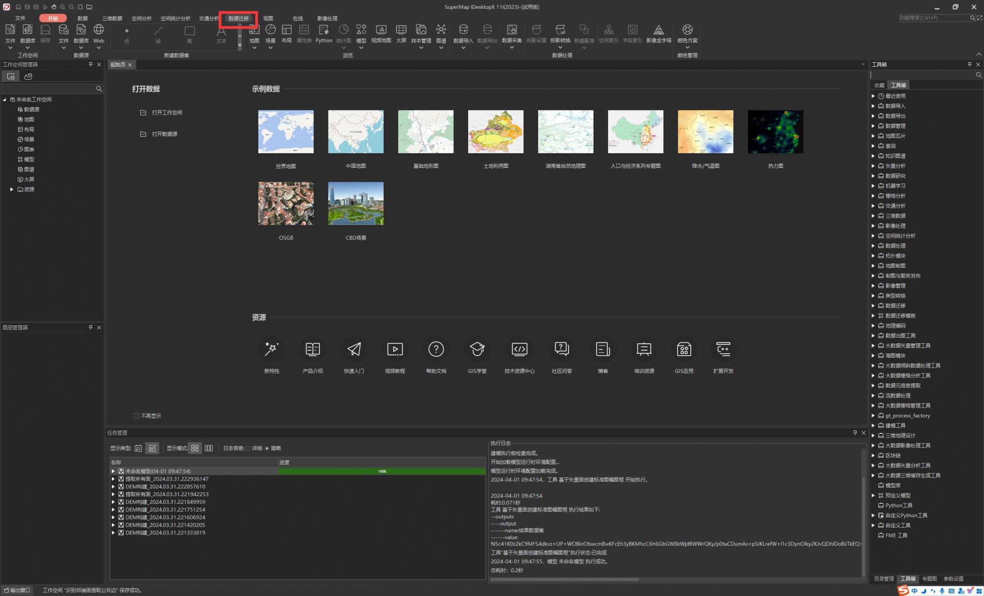Expand the 资源 tree node
The image size is (984, 596).
12,190
